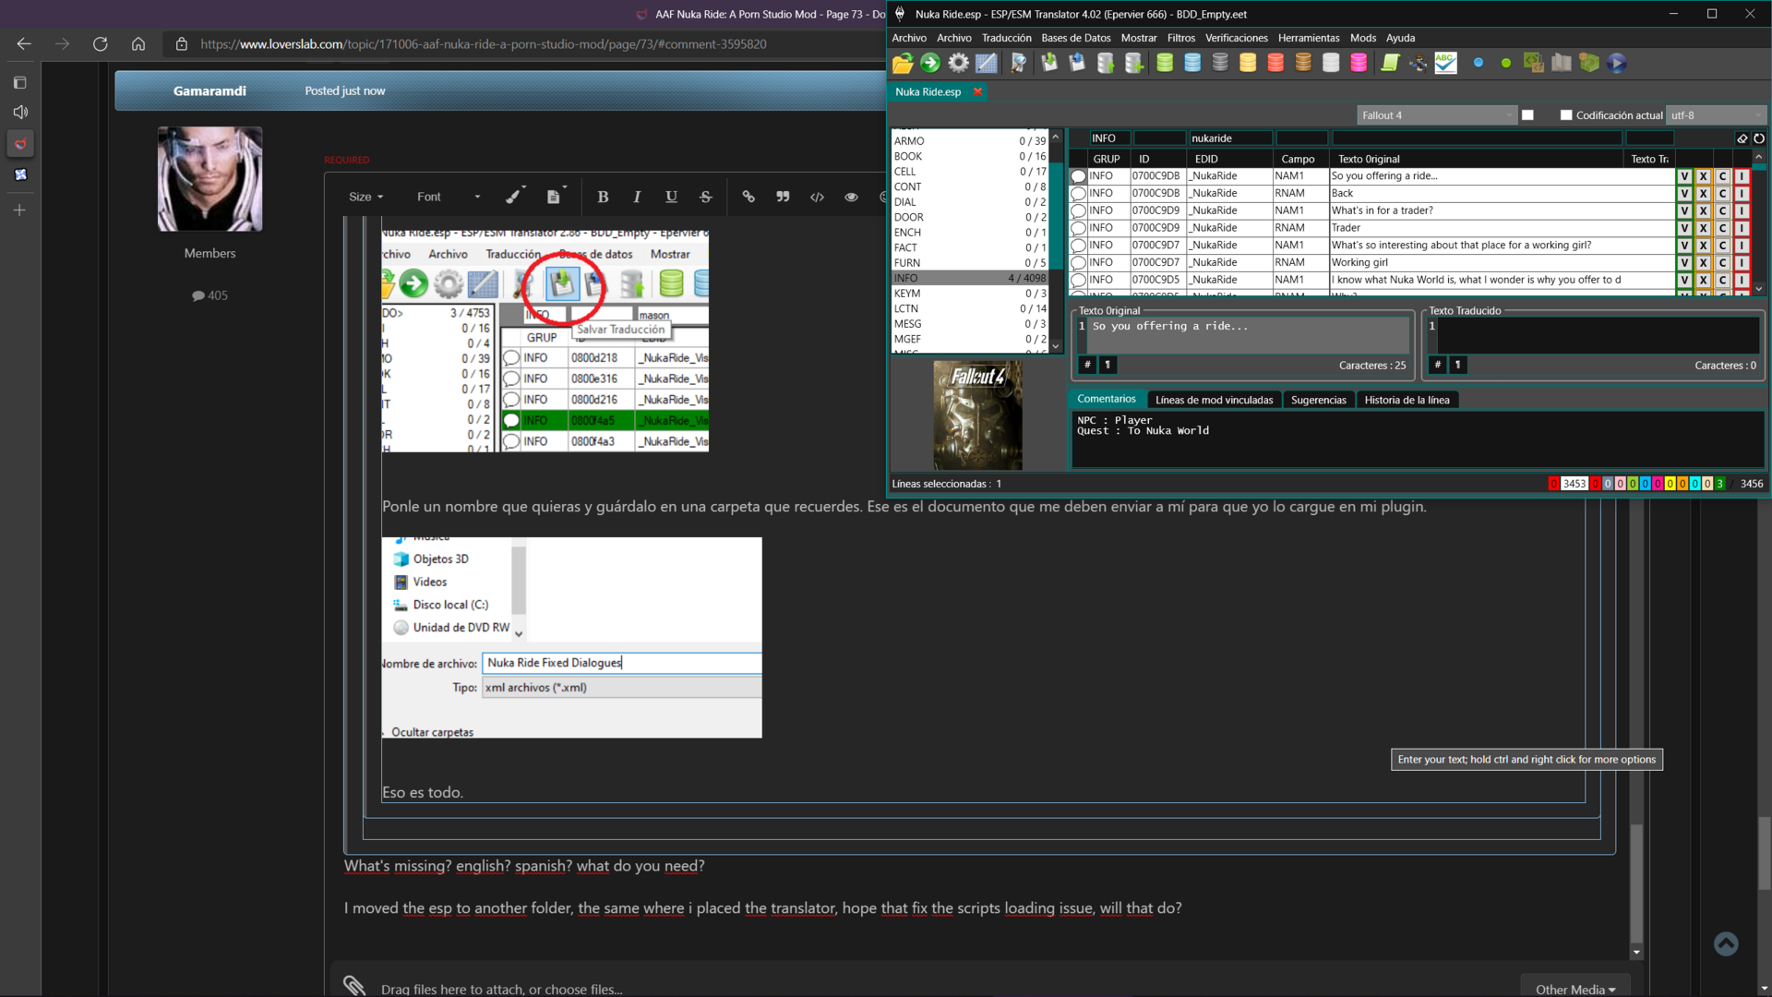
Task: Tick the Codificación actual checkbox
Action: [x=1566, y=115]
